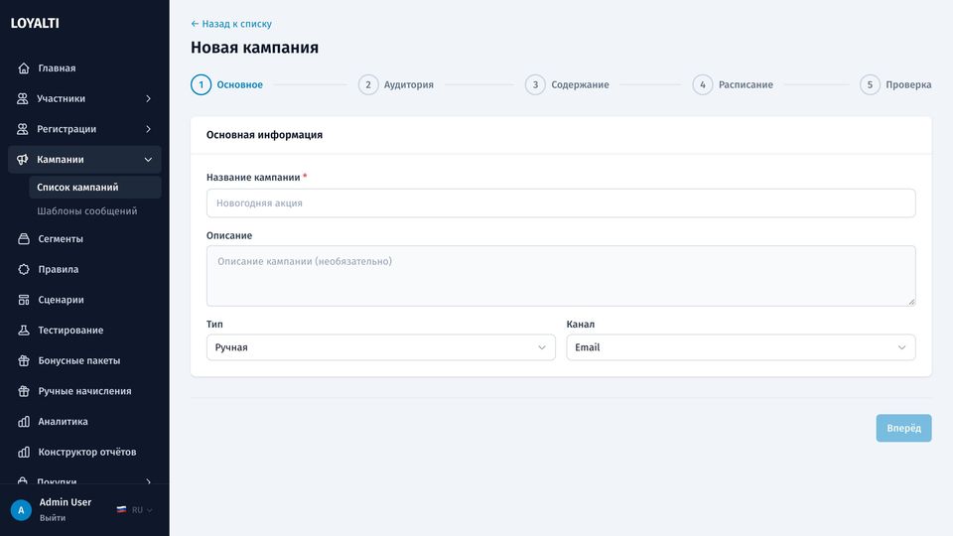Select the Содержание step label
The height and width of the screenshot is (536, 953).
[x=580, y=84]
